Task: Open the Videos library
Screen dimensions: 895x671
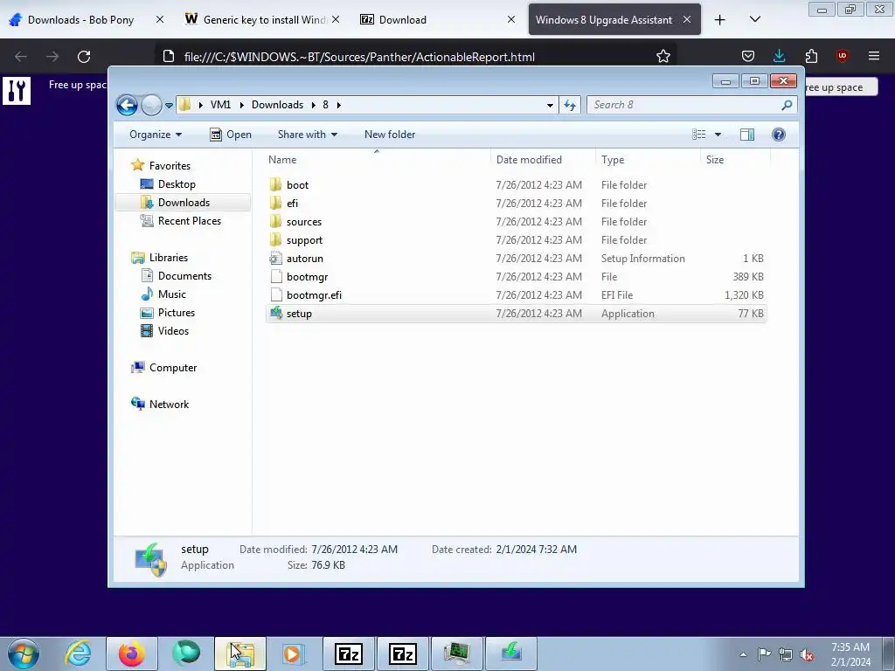Action: coord(173,331)
